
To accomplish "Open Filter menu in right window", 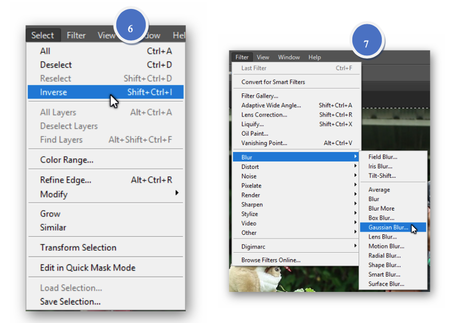I will 242,57.
